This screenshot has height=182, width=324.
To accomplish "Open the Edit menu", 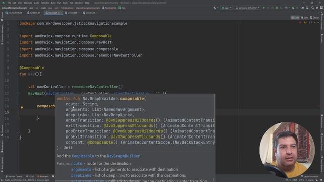I will (14, 3).
